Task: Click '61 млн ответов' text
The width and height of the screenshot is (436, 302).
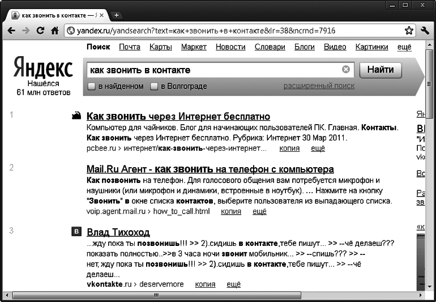Action: (44, 92)
